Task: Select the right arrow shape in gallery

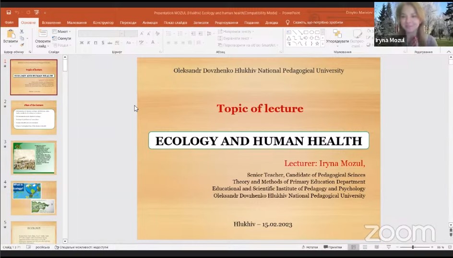Action: 306,38
